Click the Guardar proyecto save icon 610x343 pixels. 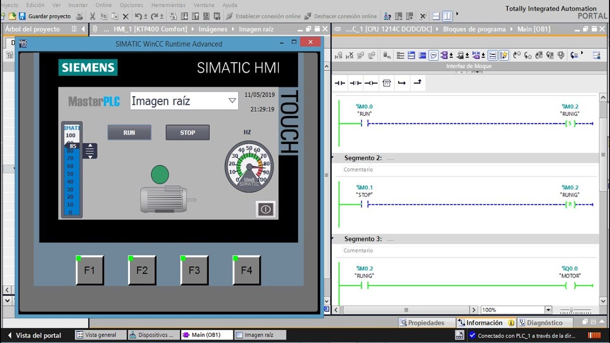click(x=22, y=16)
